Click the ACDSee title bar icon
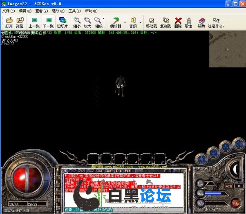 pyautogui.click(x=3, y=4)
